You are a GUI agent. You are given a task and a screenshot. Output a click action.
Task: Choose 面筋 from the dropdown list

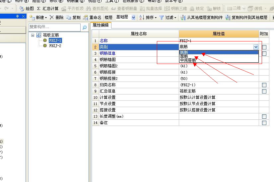tap(219, 56)
